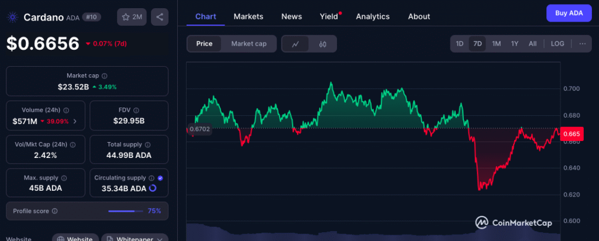Show Profile score info icon
599x241 pixels.
coord(54,211)
